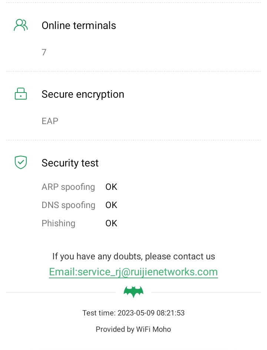Screen dimensions: 267x350
Task: Tap the OK result beside Phishing
Action: [111, 223]
